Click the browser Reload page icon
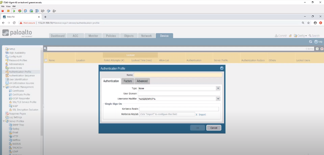 tap(14, 23)
